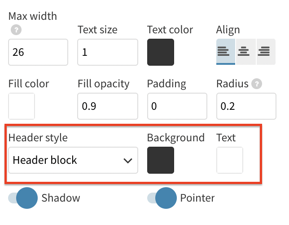Viewport: 289px width, 225px height.
Task: Click the Pointer label text
Action: pyautogui.click(x=197, y=198)
